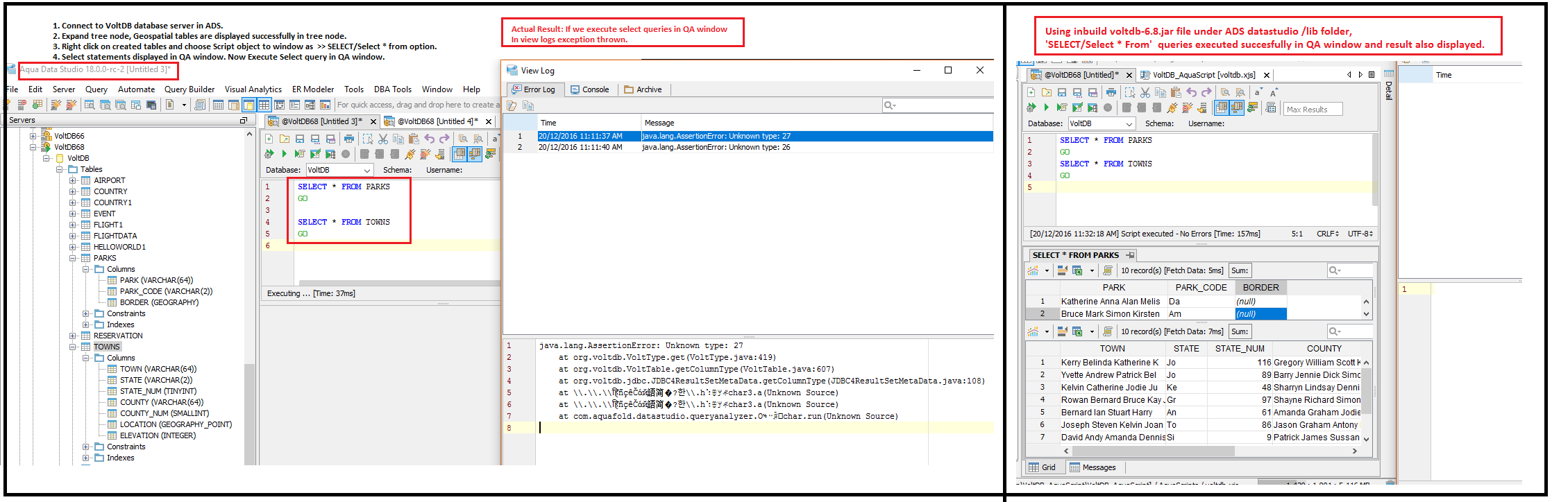Toggle highlighted plain-grid results button in Untitled 3 toolbar
1552x502 pixels.
click(x=459, y=154)
